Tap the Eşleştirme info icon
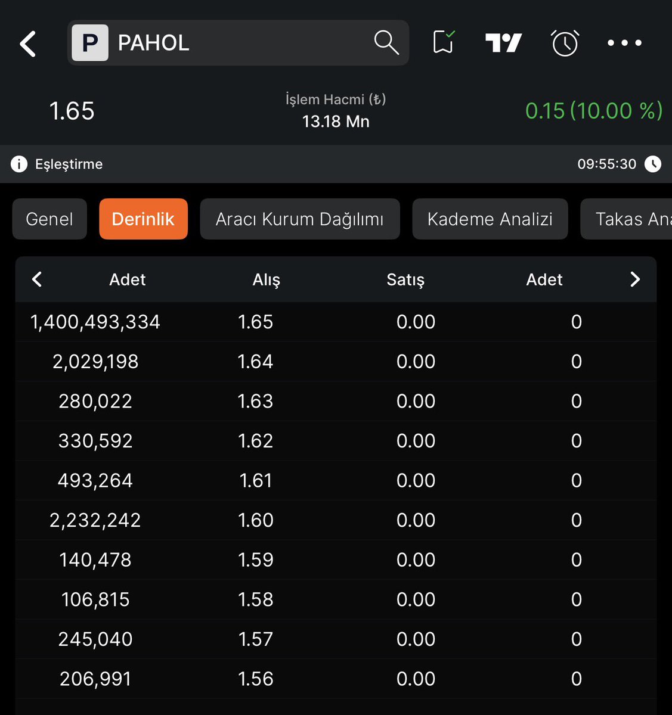 tap(19, 164)
